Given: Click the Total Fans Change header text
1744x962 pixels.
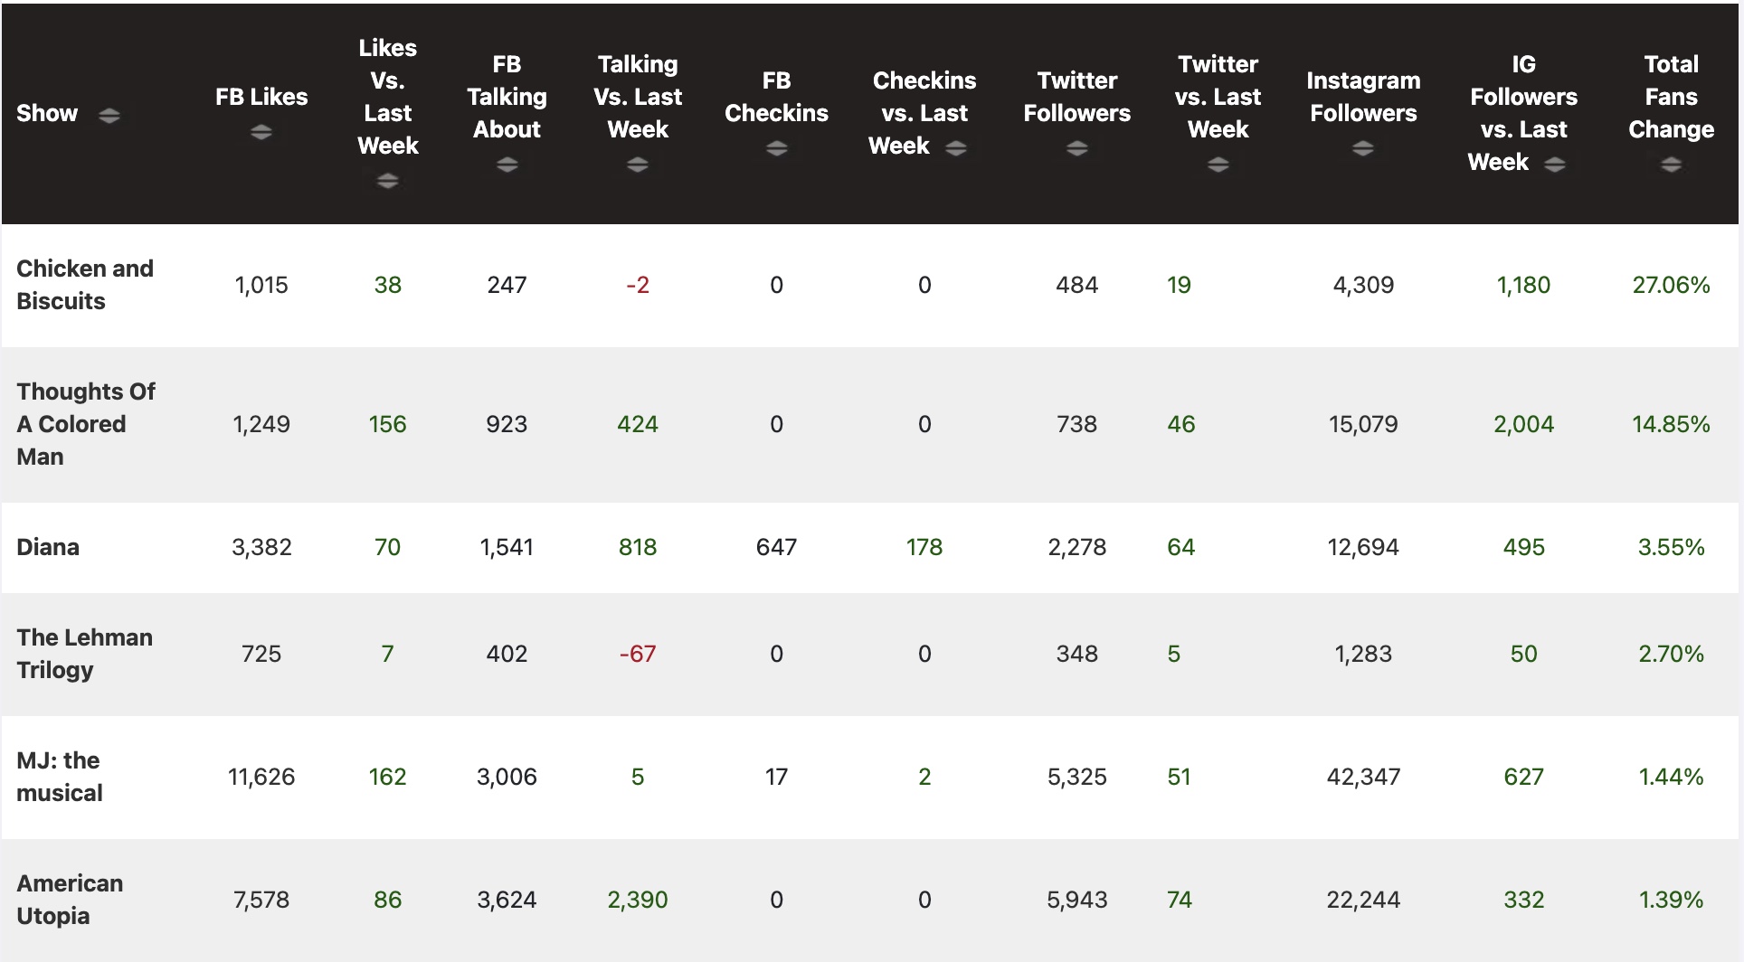Looking at the screenshot, I should coord(1671,97).
